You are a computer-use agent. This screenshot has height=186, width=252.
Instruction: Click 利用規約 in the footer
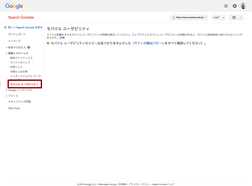coord(123,184)
